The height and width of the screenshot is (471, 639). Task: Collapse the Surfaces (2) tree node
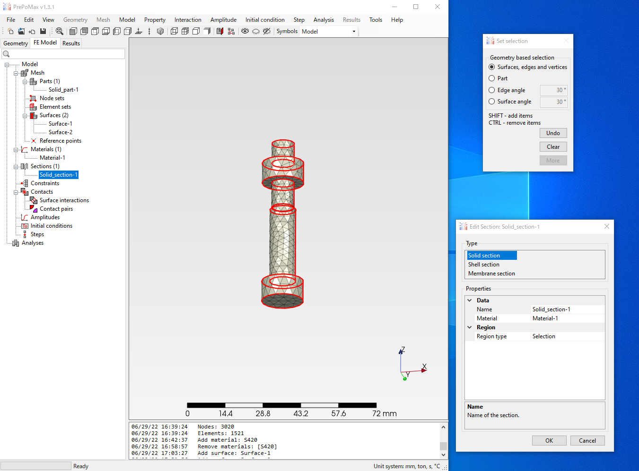[25, 116]
